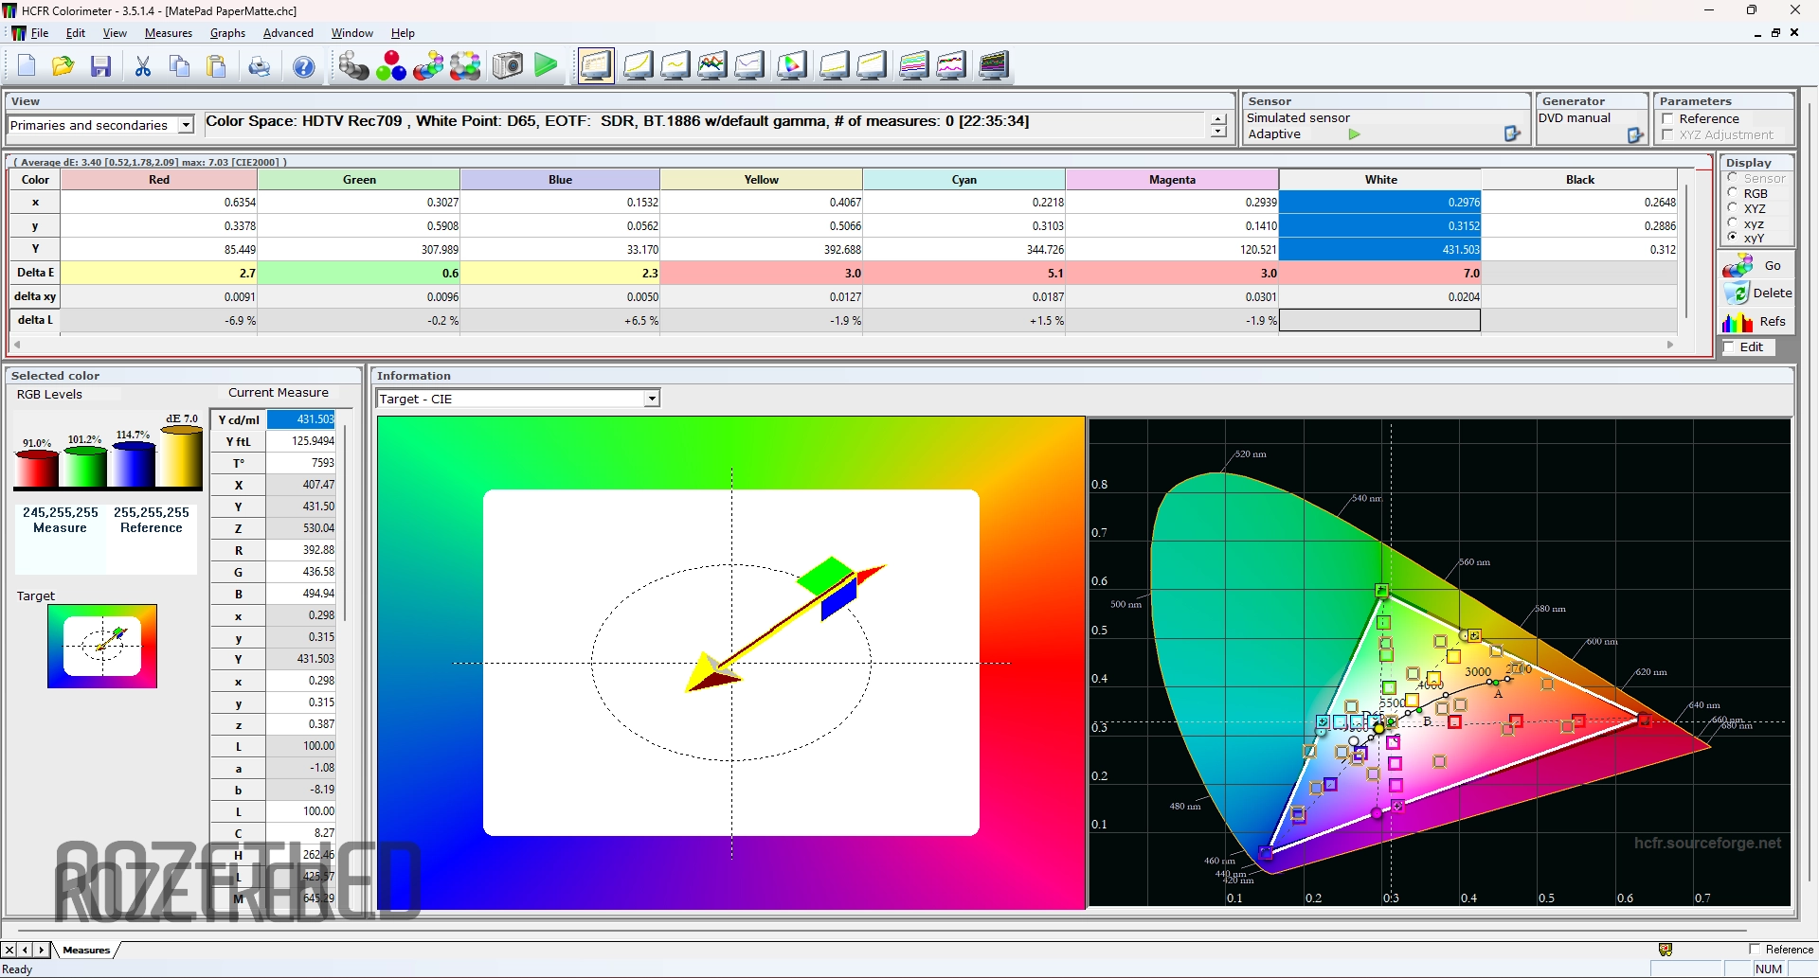The width and height of the screenshot is (1819, 978).
Task: Open the CIE diagram view icon
Action: (791, 66)
